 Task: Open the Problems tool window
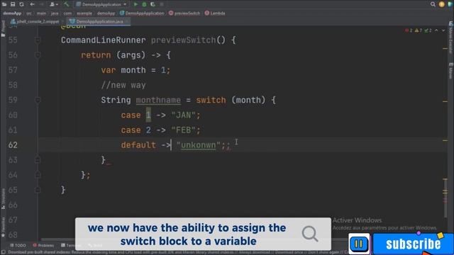click(x=43, y=246)
